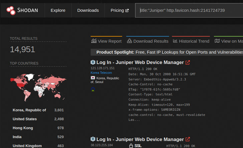
Task: Select IP address 38.123.215.184
Action: point(102,145)
